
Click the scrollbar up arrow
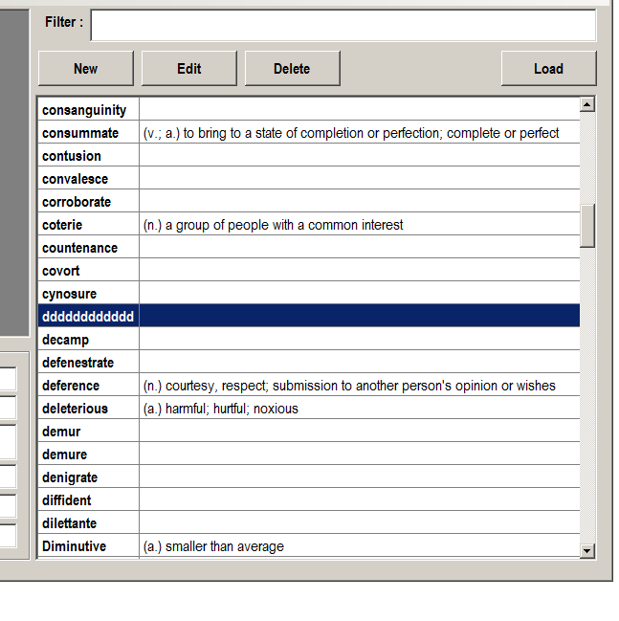[586, 104]
